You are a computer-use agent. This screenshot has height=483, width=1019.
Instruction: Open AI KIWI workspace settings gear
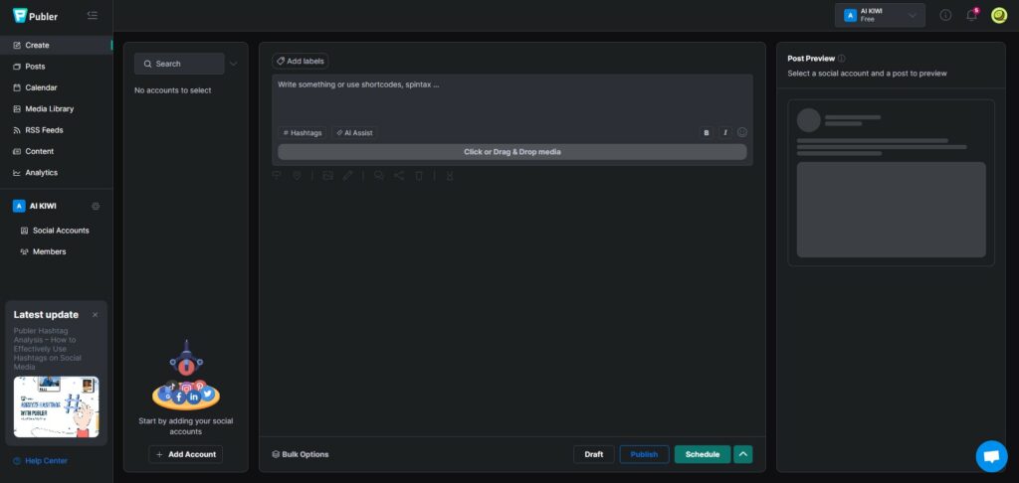coord(96,206)
